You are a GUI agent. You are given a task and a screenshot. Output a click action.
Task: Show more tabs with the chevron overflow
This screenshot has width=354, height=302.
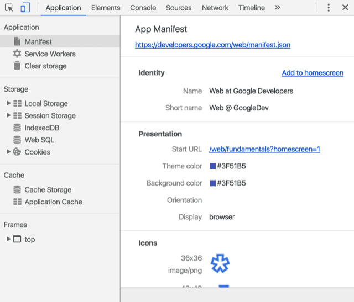(x=277, y=8)
